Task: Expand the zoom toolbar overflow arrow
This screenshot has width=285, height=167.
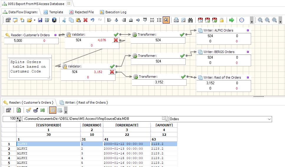Action: 280,20
